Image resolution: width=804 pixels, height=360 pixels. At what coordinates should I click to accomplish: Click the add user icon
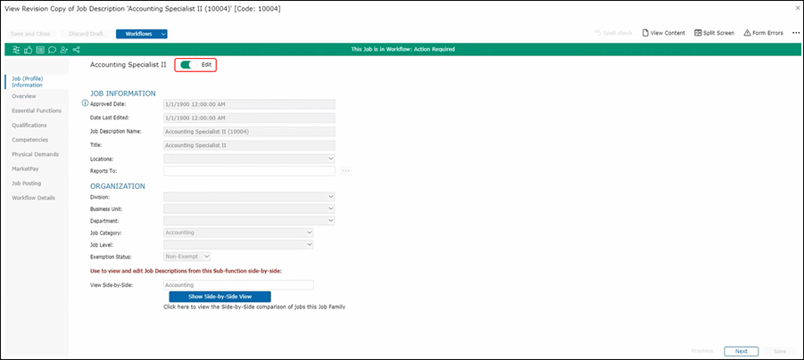coord(63,50)
